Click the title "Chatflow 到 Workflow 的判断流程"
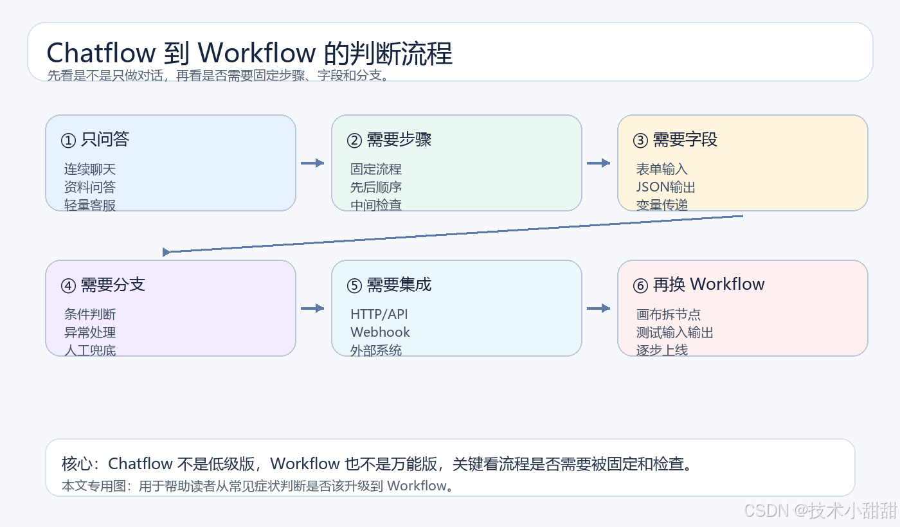The width and height of the screenshot is (900, 527). (250, 53)
